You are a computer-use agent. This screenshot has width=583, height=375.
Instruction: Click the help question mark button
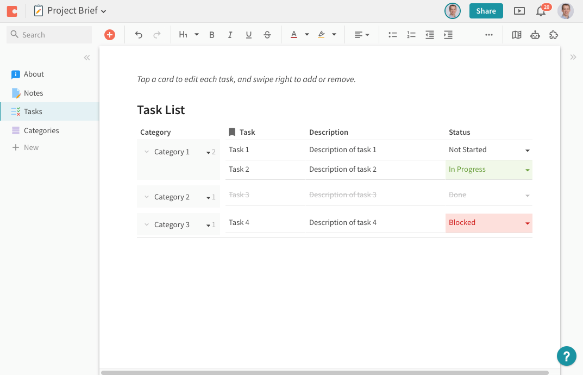point(566,356)
